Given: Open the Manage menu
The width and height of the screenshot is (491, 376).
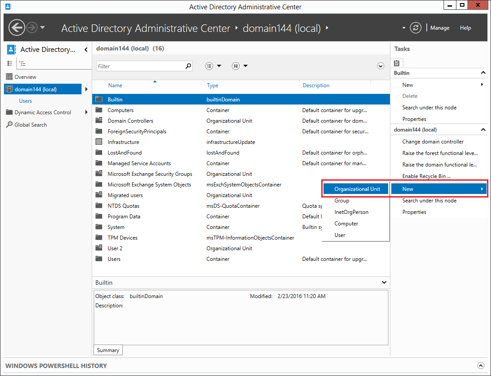Looking at the screenshot, I should [440, 28].
